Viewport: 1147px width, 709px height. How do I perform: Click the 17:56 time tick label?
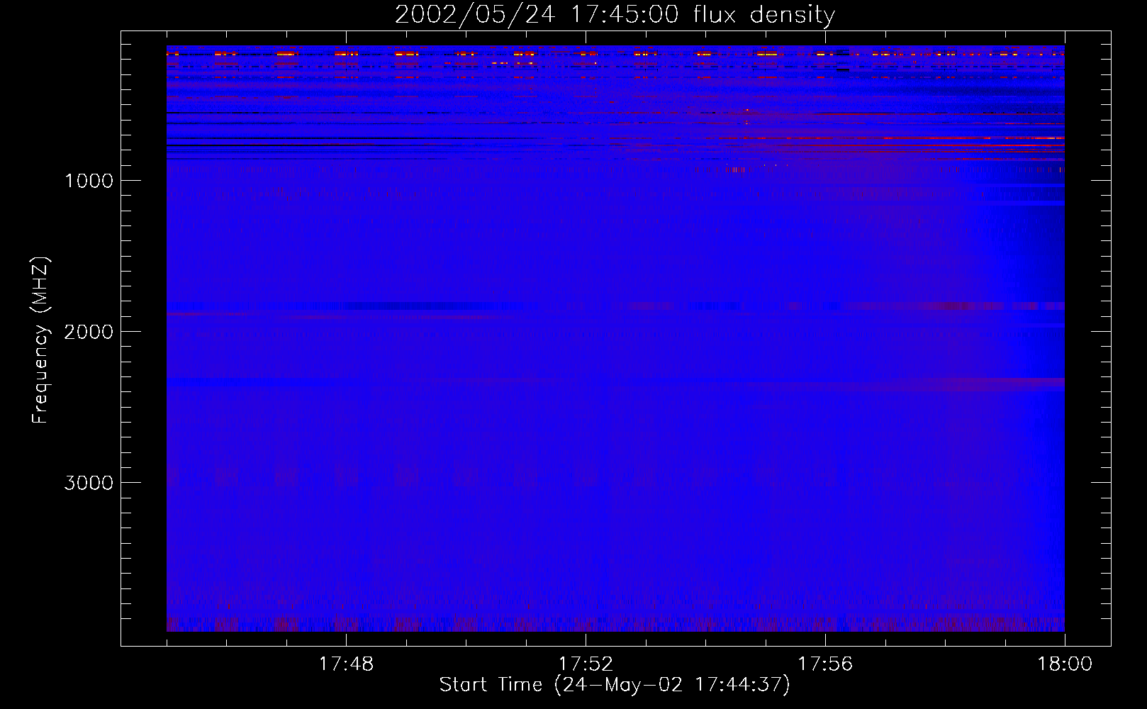tap(825, 664)
